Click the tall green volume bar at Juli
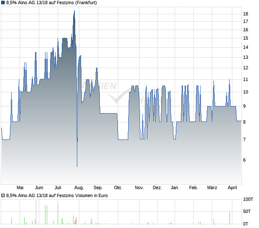Viewport: 259px width, 228px height. click(x=58, y=214)
